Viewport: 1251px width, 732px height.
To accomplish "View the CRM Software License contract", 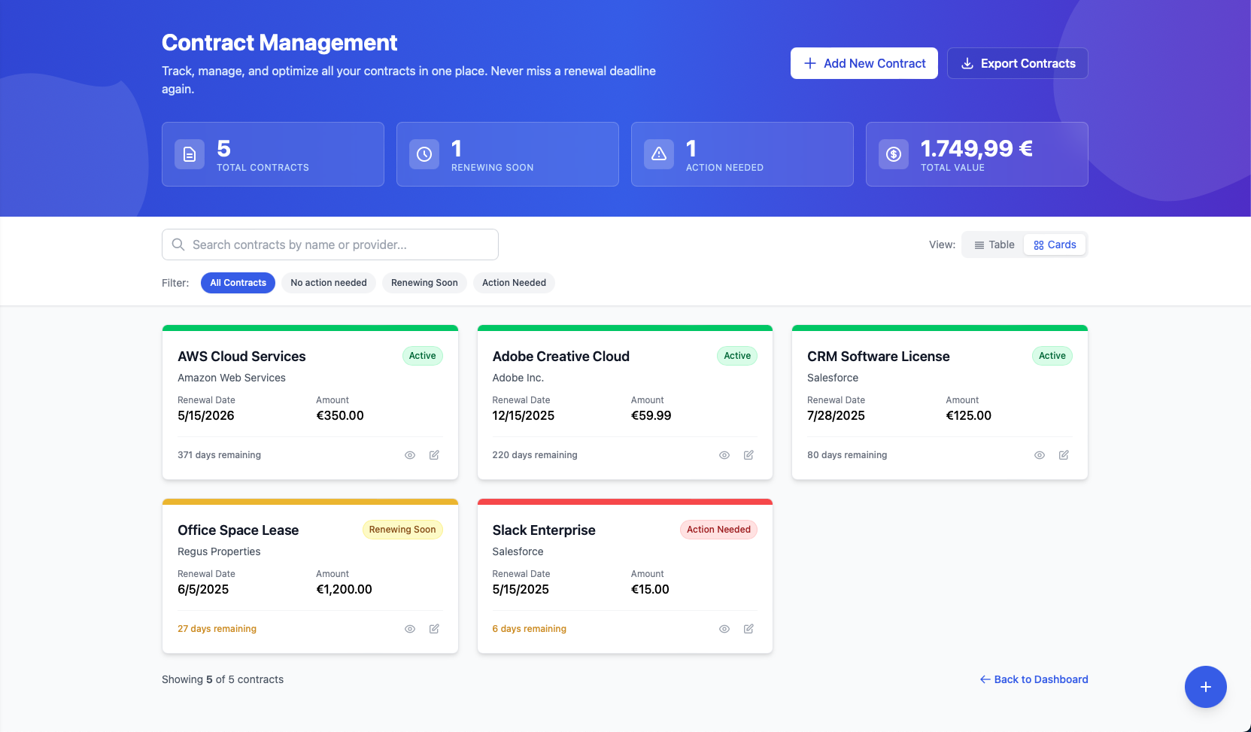I will click(1040, 455).
